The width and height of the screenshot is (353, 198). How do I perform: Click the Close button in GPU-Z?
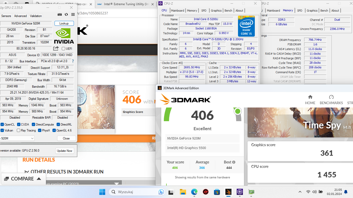point(66,138)
